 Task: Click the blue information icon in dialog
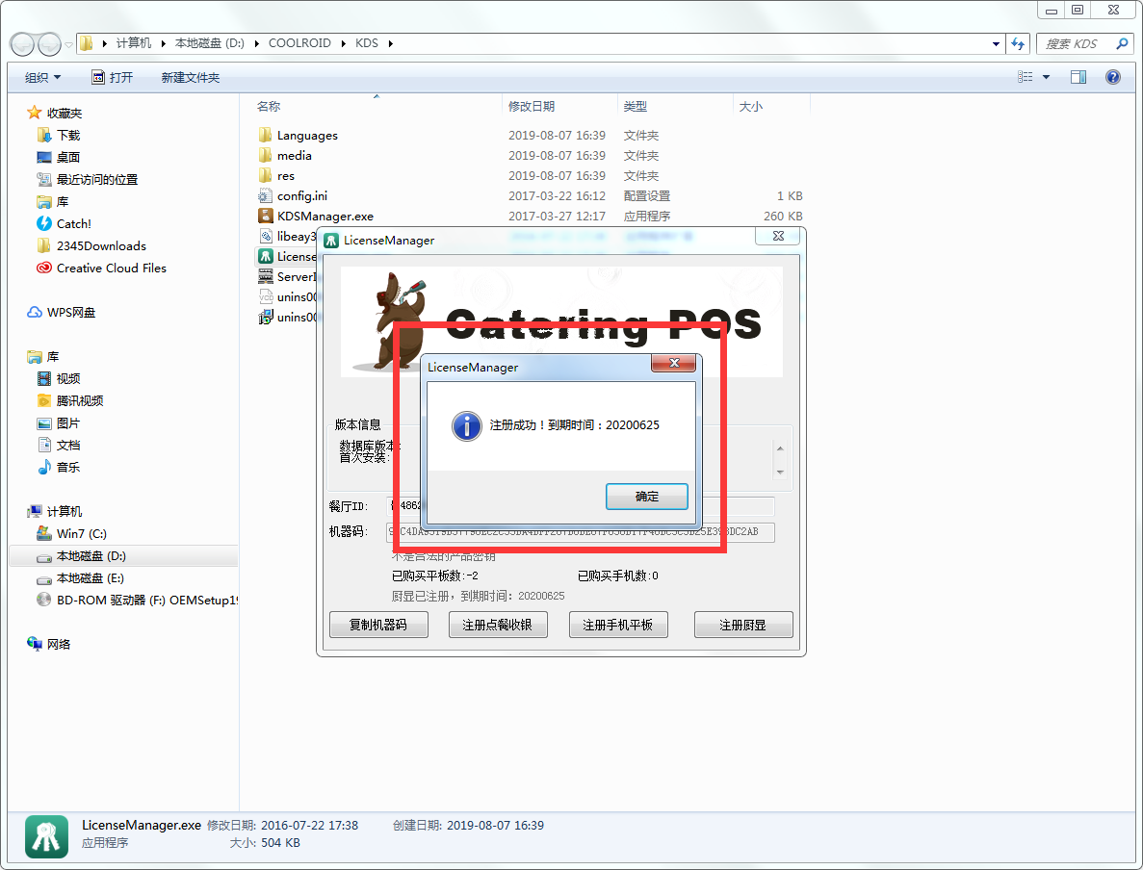point(466,425)
